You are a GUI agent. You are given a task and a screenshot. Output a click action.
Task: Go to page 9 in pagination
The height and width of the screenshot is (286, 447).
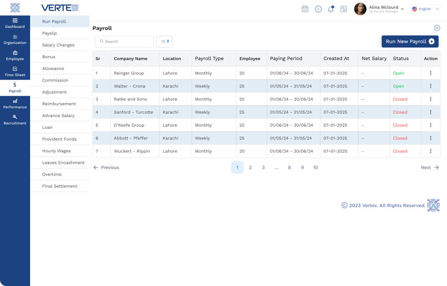[x=303, y=168]
